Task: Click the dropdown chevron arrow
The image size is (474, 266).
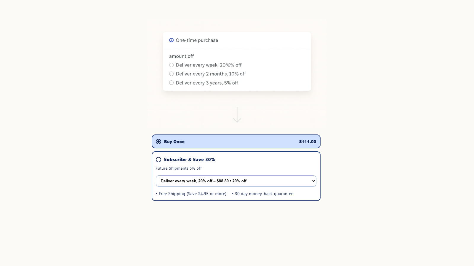Action: click(x=313, y=181)
